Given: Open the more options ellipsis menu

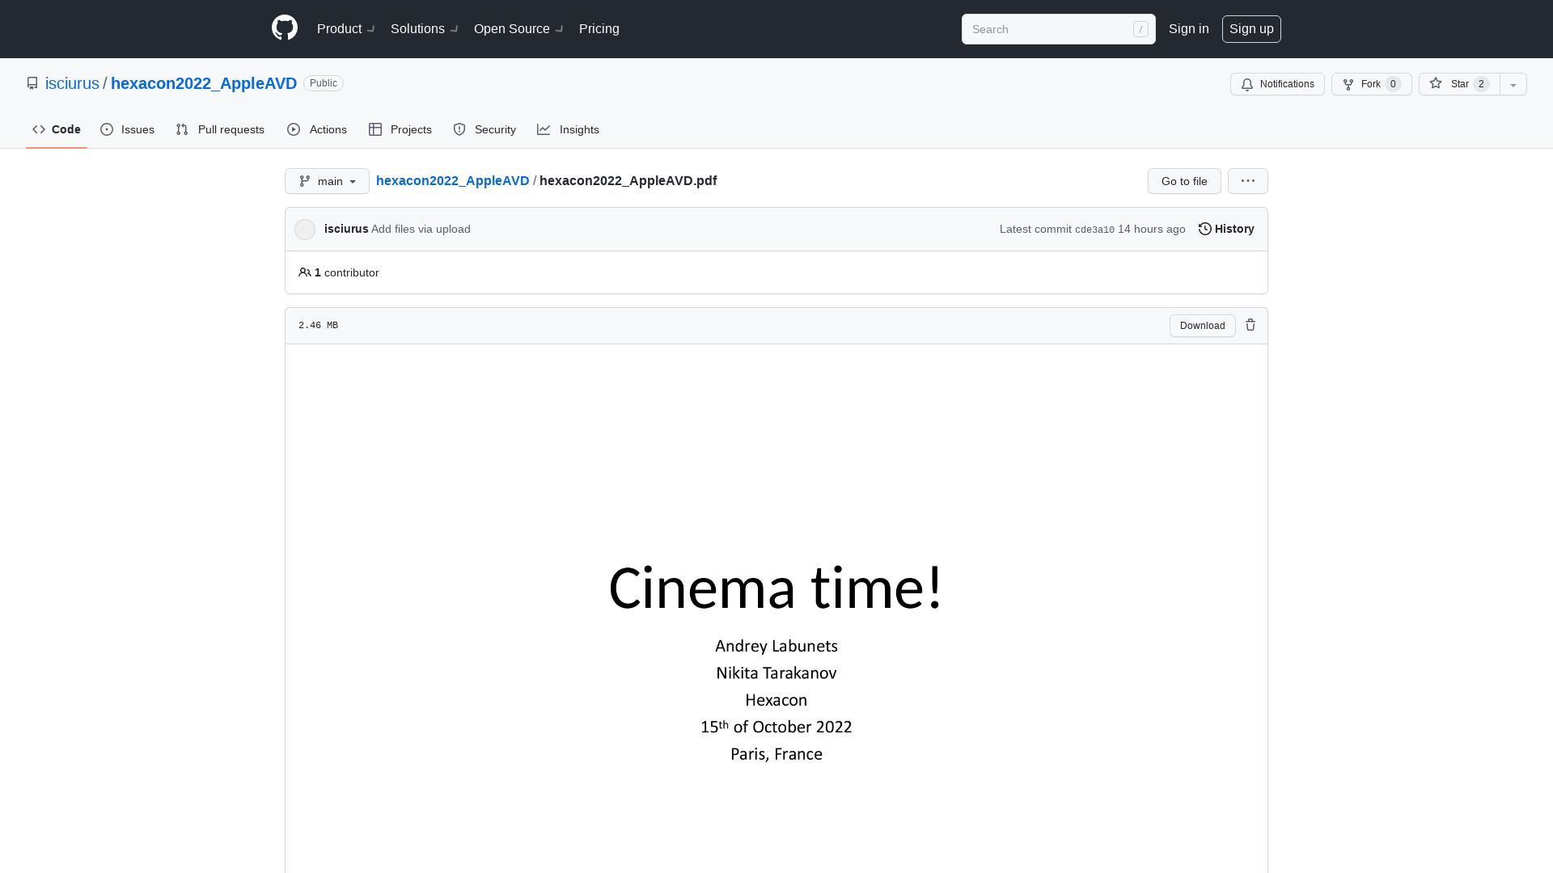Looking at the screenshot, I should tap(1248, 180).
